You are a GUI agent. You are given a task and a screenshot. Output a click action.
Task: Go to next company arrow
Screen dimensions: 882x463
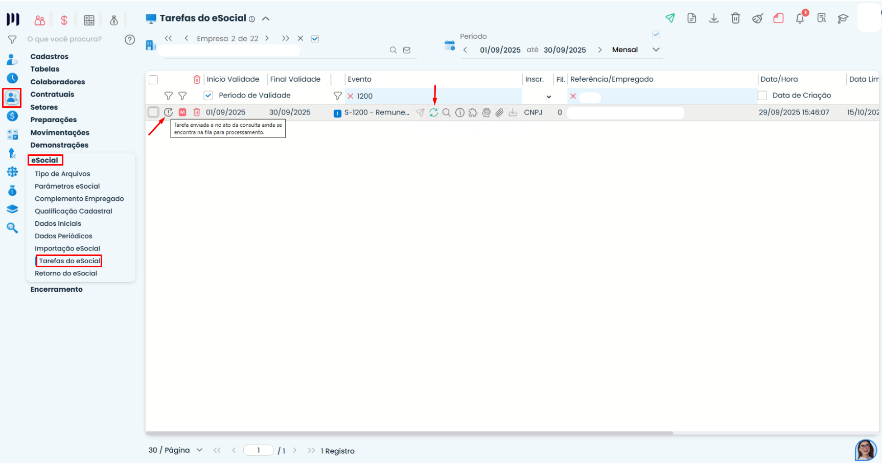[x=267, y=38]
